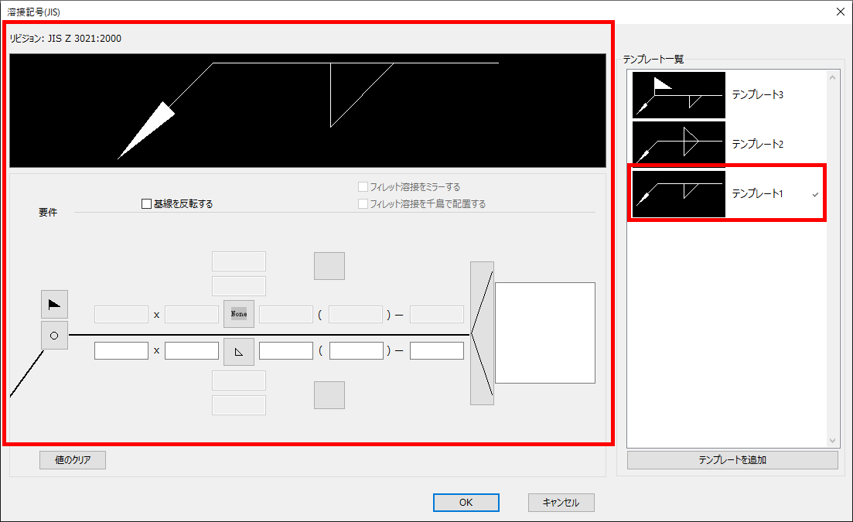Image resolution: width=853 pixels, height=522 pixels.
Task: Open the "None" weld symbol picker above the line
Action: (x=239, y=314)
